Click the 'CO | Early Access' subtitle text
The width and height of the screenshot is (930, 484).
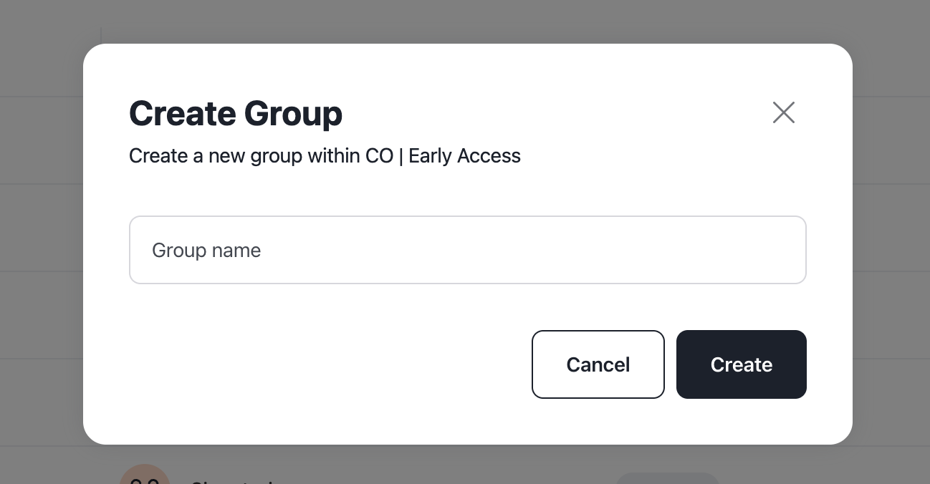[x=443, y=156]
